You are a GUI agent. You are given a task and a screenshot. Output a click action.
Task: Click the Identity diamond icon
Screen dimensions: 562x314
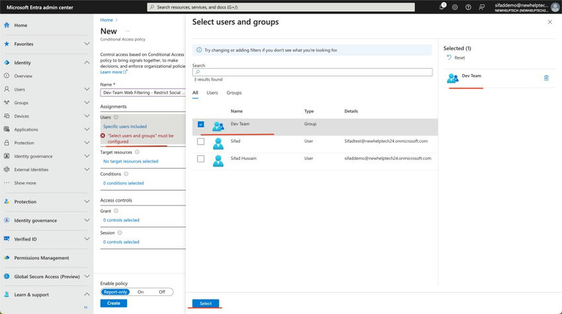7,62
